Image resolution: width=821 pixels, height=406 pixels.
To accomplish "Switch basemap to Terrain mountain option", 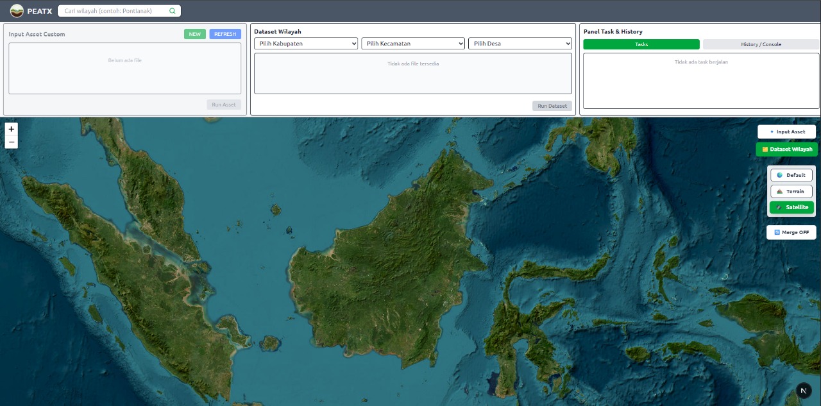I will pos(791,191).
